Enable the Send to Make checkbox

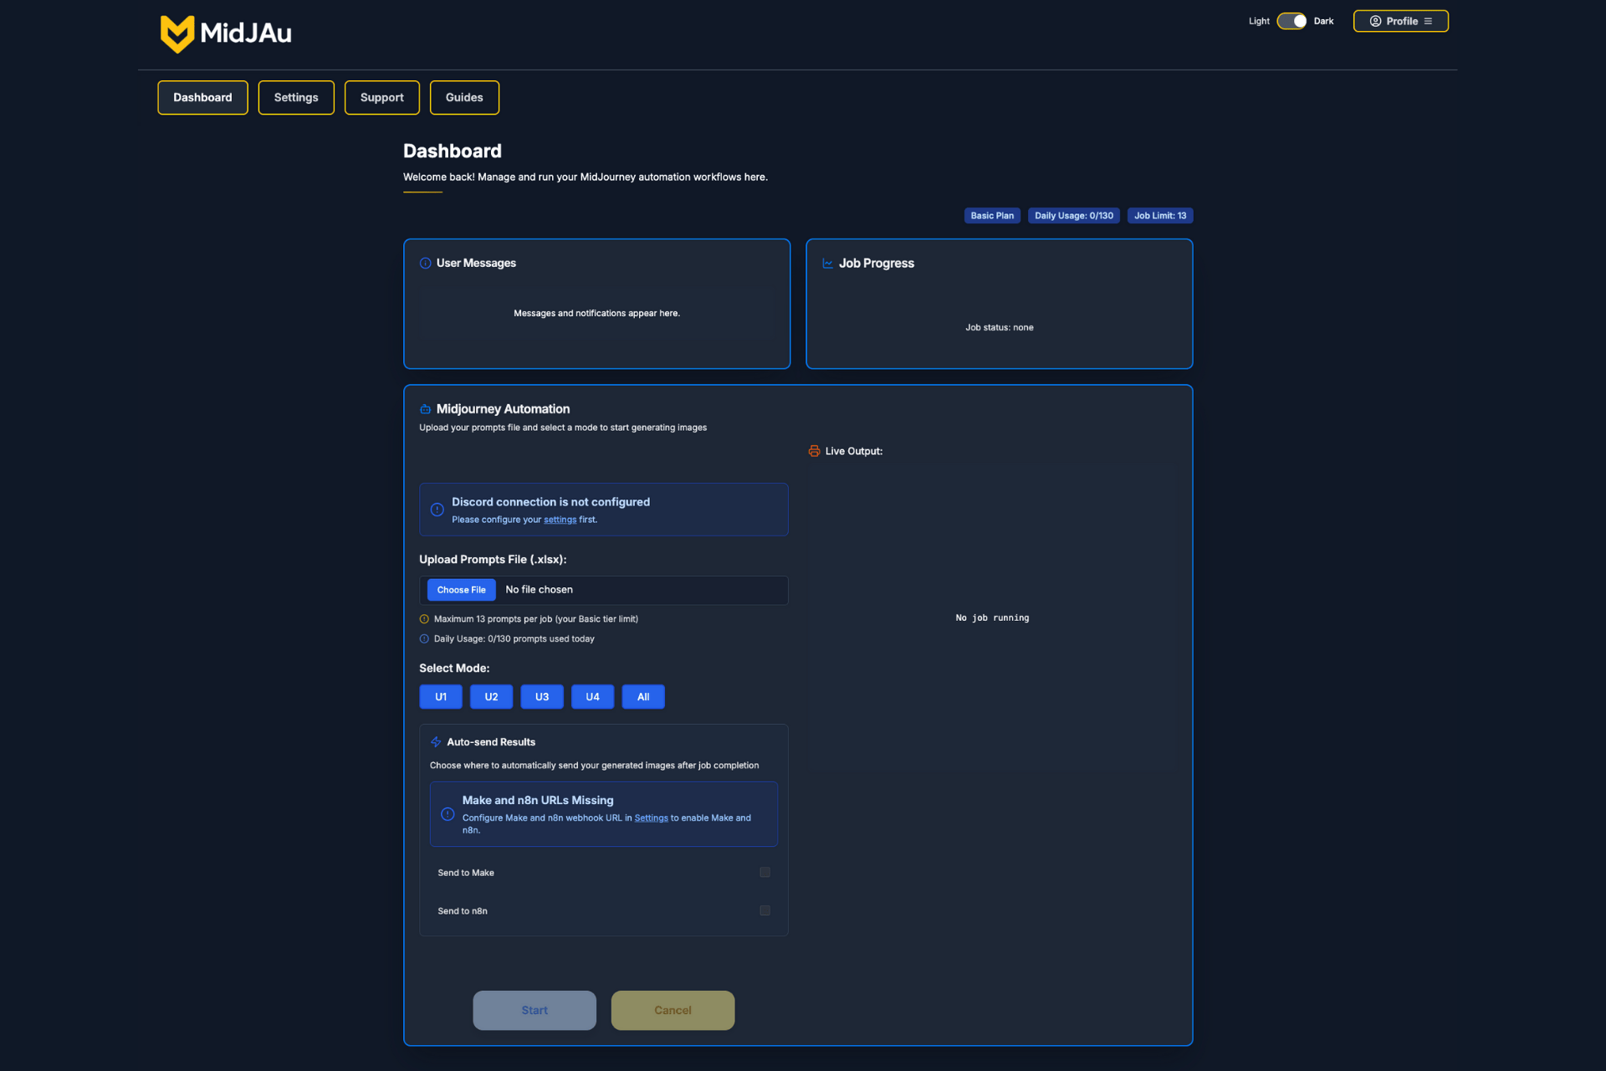tap(764, 872)
